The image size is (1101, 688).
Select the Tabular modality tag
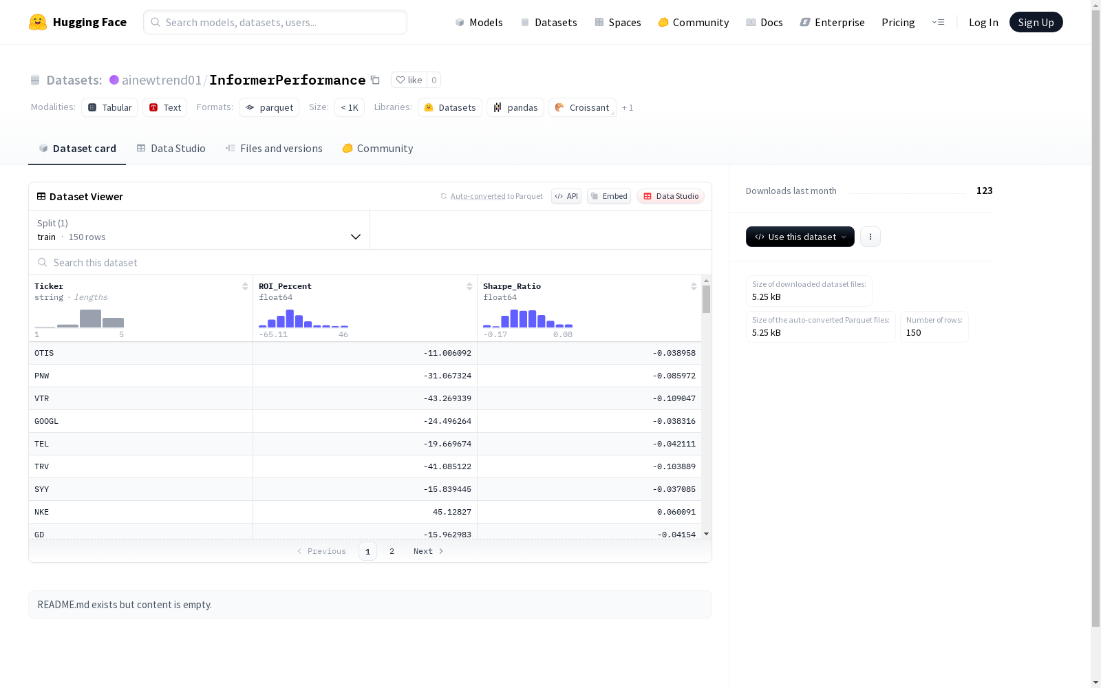tap(110, 107)
